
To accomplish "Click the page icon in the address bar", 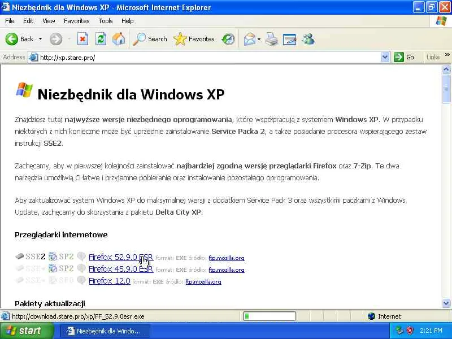I will click(34, 58).
